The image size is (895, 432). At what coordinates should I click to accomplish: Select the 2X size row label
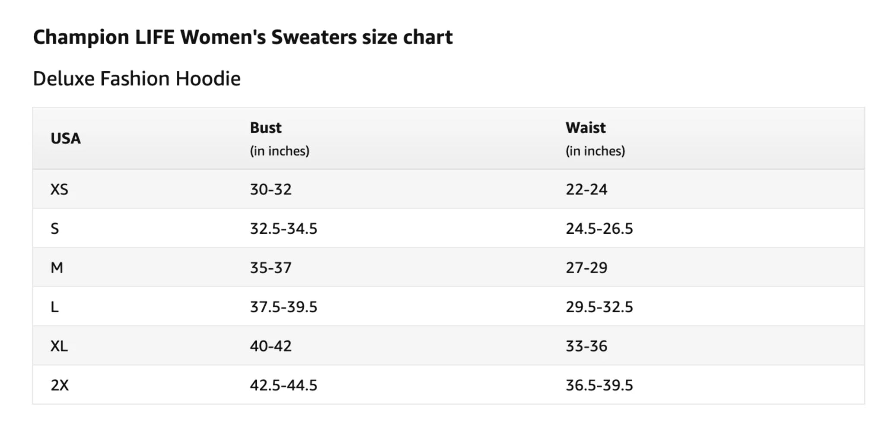(60, 385)
